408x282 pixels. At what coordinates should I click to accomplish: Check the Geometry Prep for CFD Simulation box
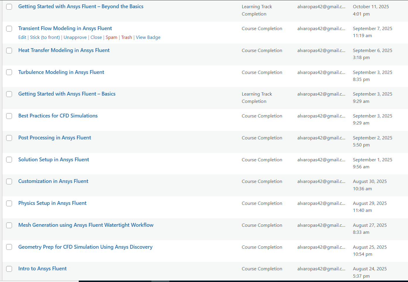9,247
